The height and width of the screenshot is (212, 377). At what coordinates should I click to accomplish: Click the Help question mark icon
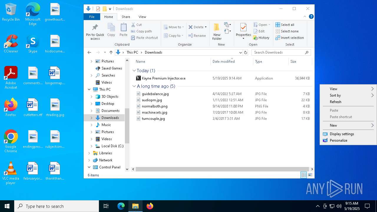click(311, 17)
